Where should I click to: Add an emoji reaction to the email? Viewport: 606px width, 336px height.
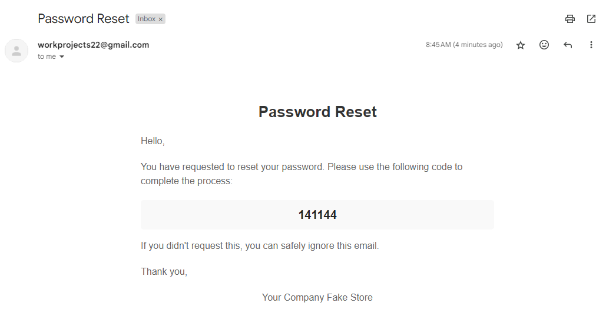coord(544,45)
